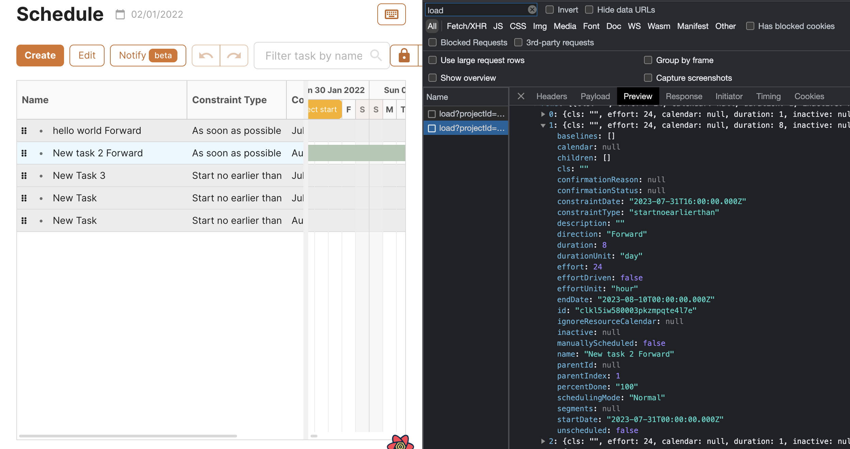Open the React Query devtools flower icon
The width and height of the screenshot is (850, 449).
coord(400,442)
